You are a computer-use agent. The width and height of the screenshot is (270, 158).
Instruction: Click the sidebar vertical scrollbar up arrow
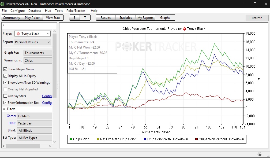[54, 31]
